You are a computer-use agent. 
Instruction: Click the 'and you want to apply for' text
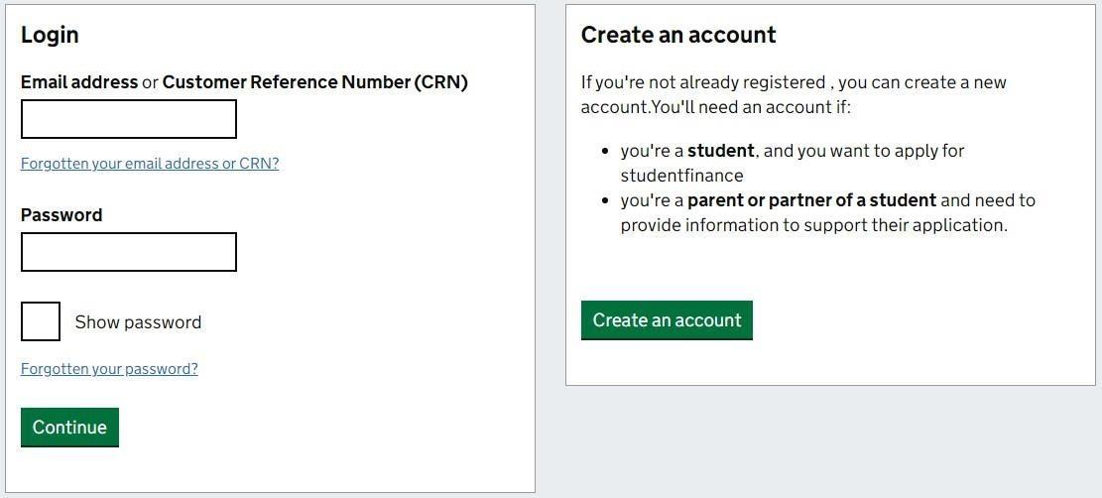point(863,151)
